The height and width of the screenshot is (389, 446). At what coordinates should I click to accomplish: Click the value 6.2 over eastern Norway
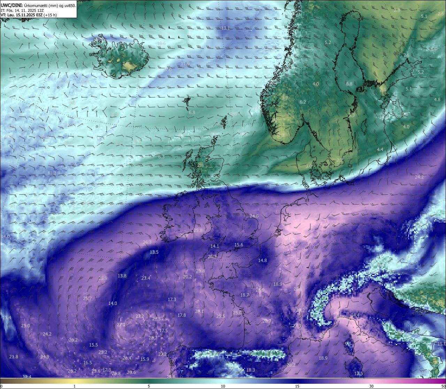click(x=303, y=102)
